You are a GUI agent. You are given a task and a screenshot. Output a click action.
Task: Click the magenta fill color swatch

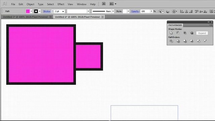28,11
